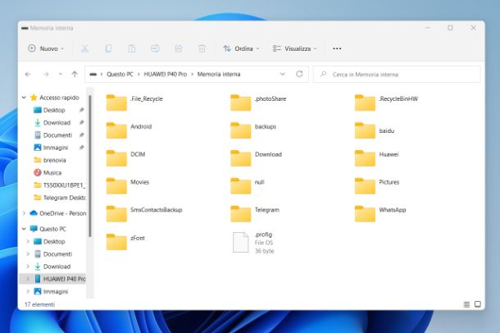Select the Movies folder
500x333 pixels.
point(128,185)
